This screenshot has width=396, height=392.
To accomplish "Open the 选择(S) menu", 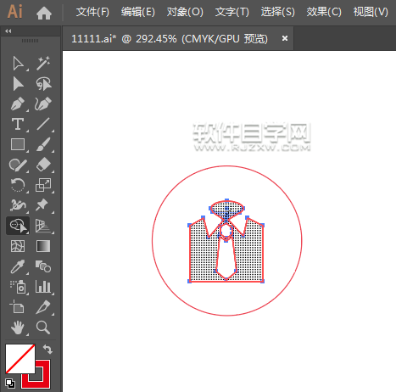I will coord(278,12).
